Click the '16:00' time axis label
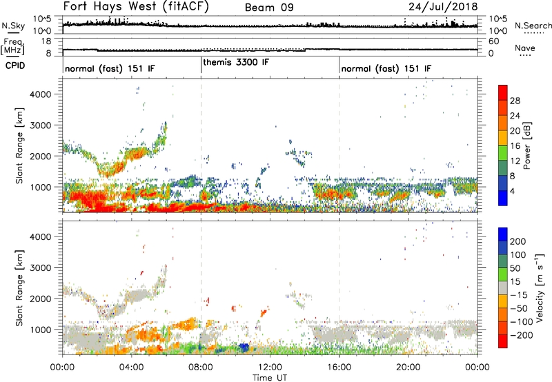 click(339, 368)
